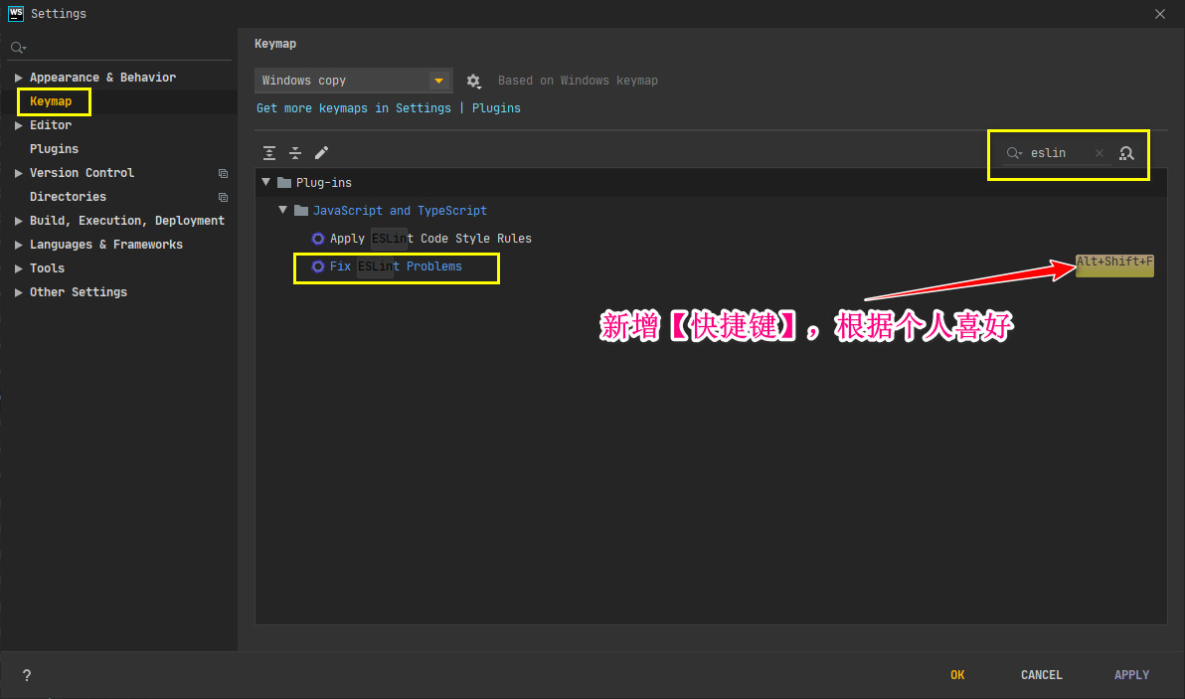The height and width of the screenshot is (699, 1185).
Task: Click the APPLY button
Action: point(1131,675)
